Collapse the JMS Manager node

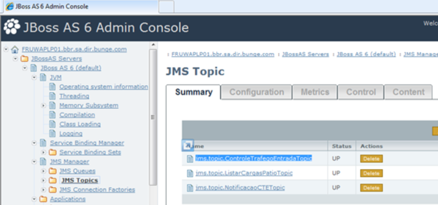coord(34,162)
